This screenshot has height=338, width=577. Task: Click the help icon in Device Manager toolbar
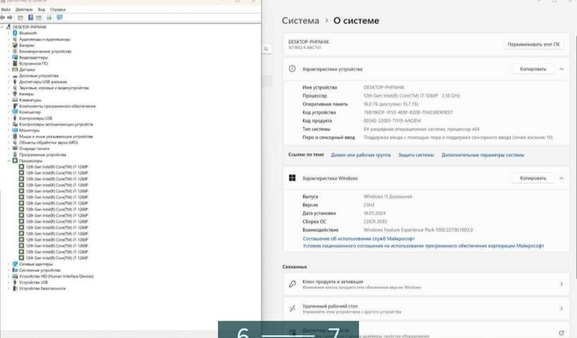pos(31,18)
